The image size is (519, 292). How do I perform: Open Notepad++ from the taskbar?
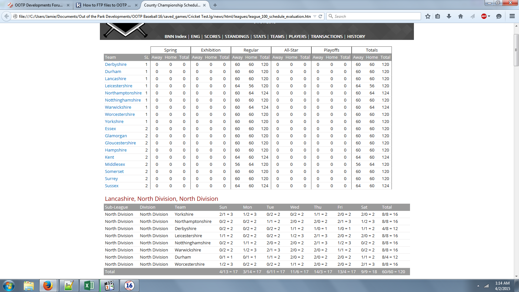click(69, 286)
